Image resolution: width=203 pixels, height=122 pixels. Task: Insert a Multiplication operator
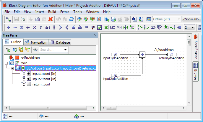click(22, 27)
